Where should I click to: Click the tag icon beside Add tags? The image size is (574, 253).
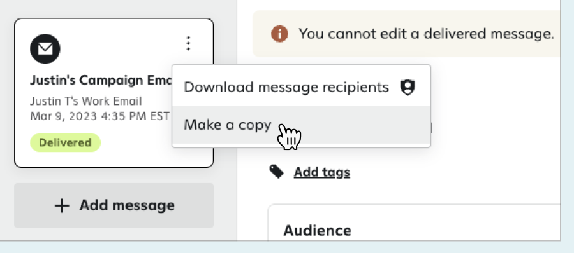[x=276, y=172]
